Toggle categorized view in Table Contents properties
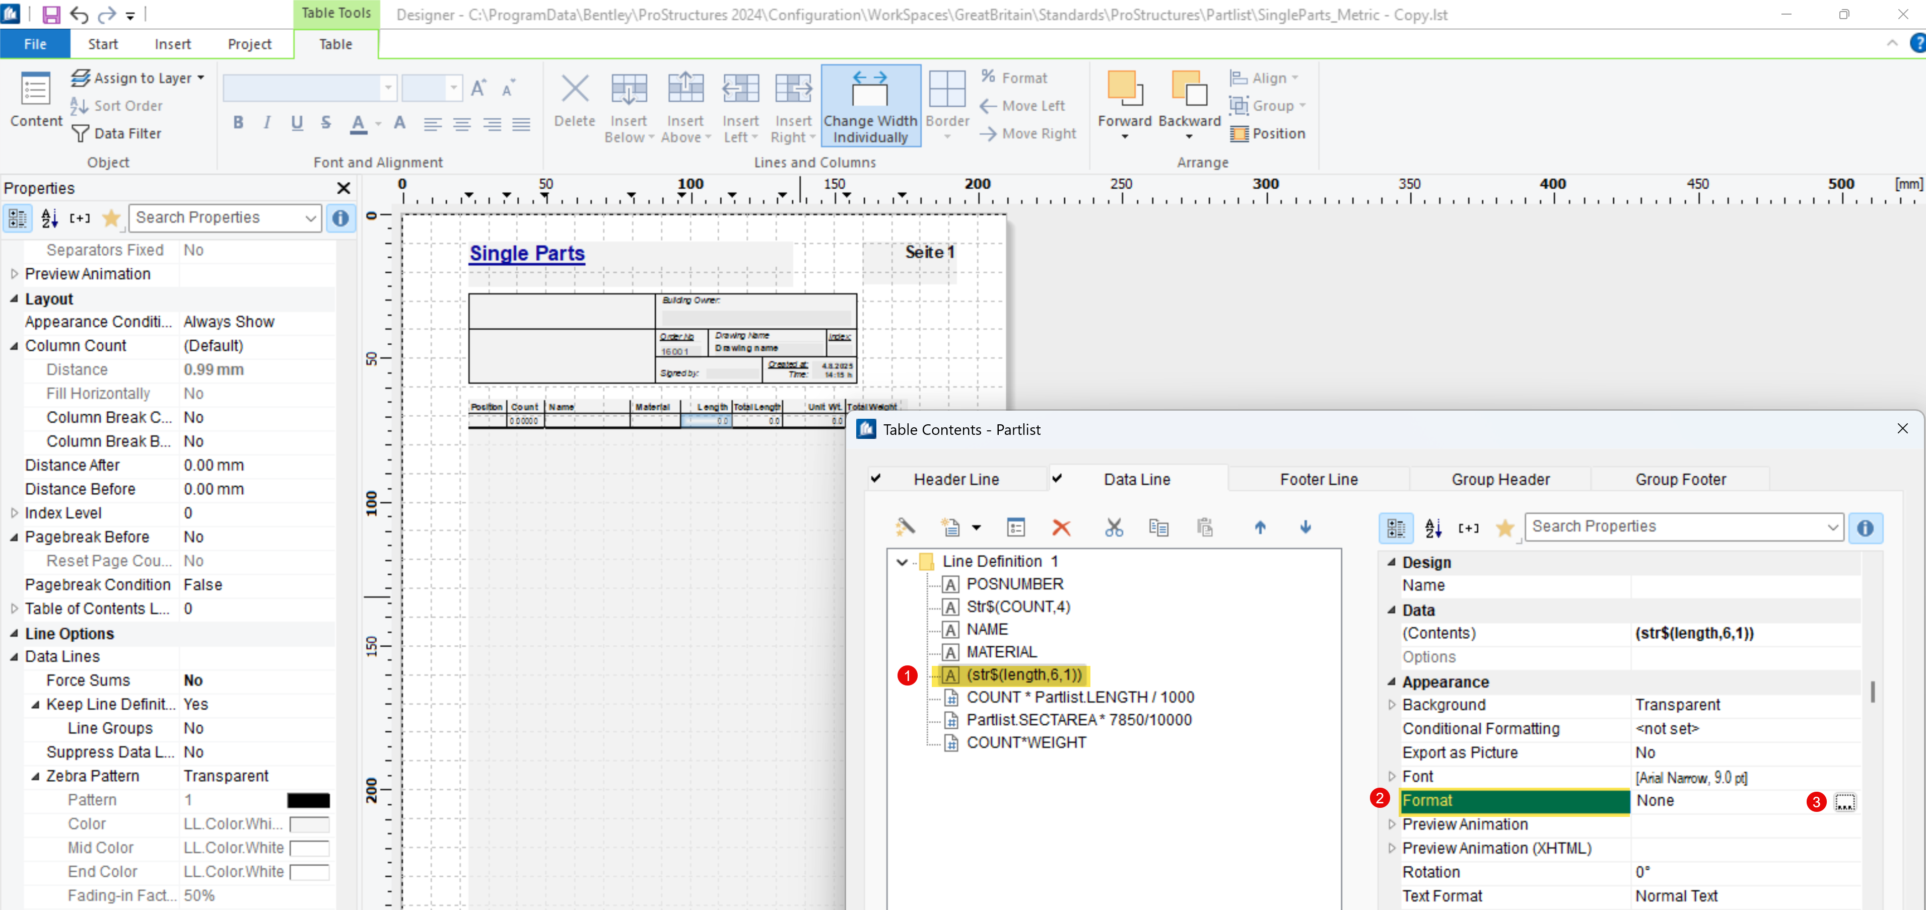The width and height of the screenshot is (1926, 910). (x=1396, y=528)
